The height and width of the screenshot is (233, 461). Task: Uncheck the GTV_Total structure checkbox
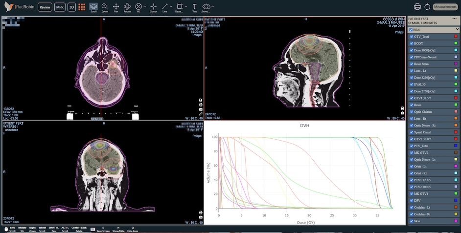(411, 37)
